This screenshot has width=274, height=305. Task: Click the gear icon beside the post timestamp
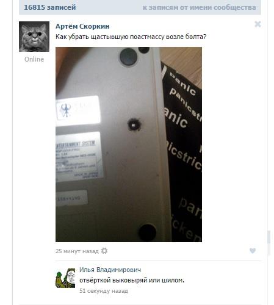tap(104, 251)
